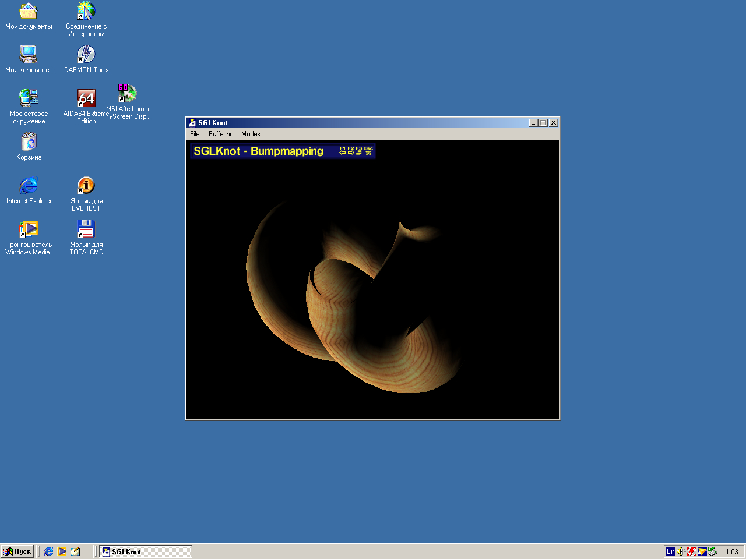Select the AIDA64 Extreme Edition icon
The width and height of the screenshot is (746, 559).
pyautogui.click(x=86, y=98)
